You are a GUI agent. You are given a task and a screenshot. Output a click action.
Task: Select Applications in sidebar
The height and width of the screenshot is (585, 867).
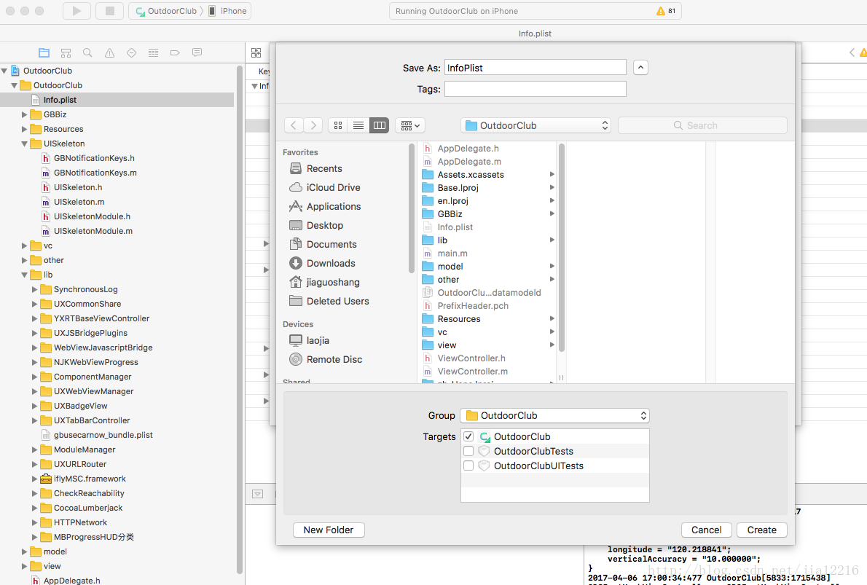coord(334,206)
